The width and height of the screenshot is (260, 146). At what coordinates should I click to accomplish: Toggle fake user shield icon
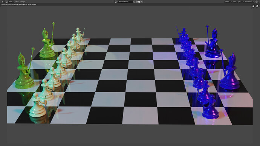click(134, 2)
